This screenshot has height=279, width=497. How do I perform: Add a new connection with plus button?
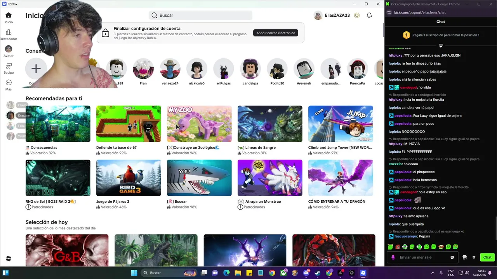(x=36, y=69)
